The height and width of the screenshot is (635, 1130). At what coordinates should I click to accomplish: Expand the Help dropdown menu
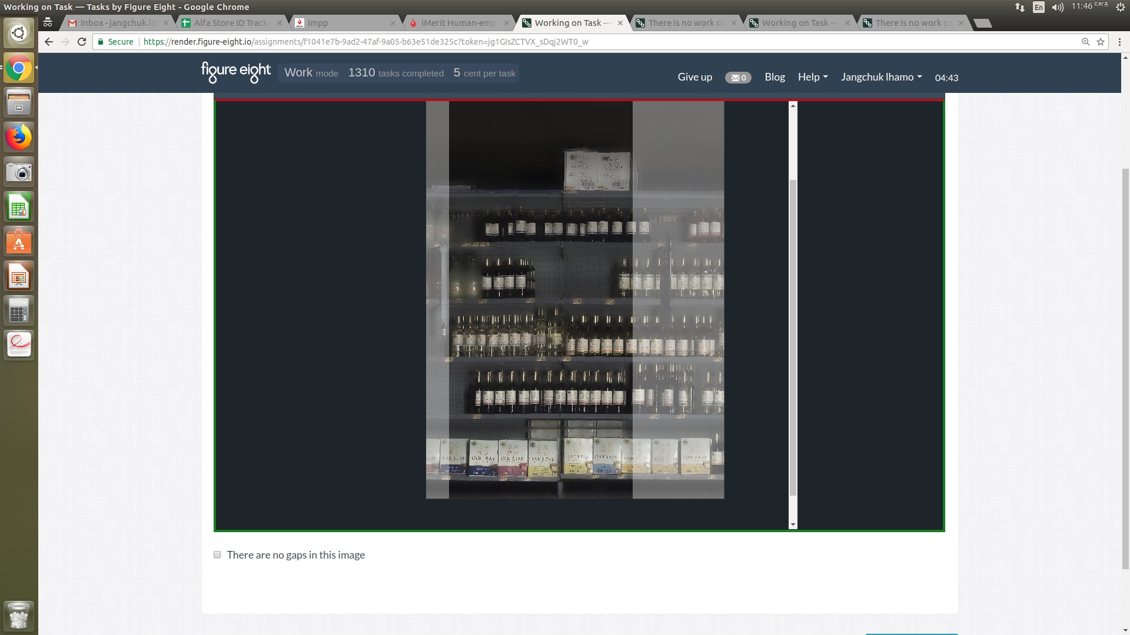pyautogui.click(x=812, y=77)
